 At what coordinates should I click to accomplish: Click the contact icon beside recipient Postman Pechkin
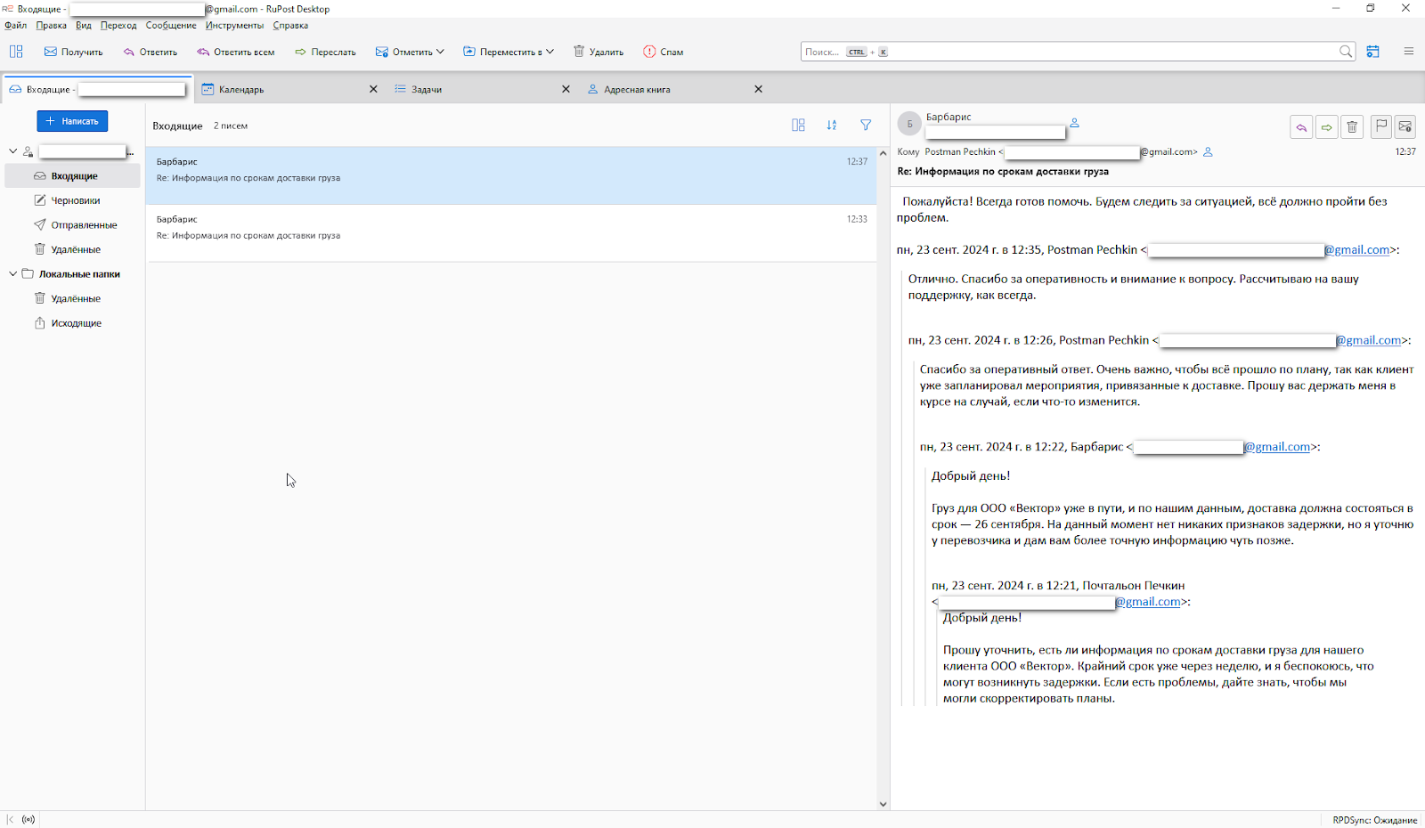click(1209, 152)
